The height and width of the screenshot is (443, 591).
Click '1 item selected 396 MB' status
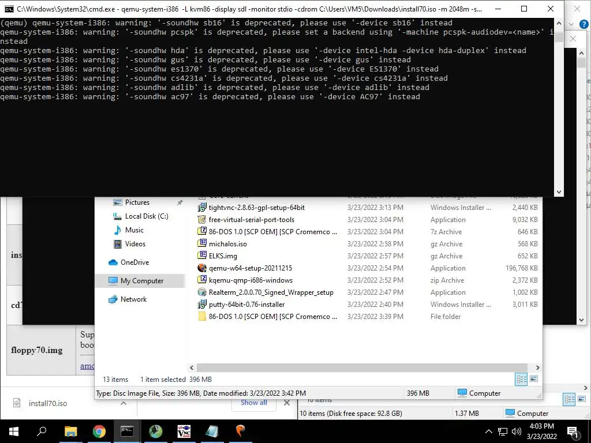coord(176,380)
